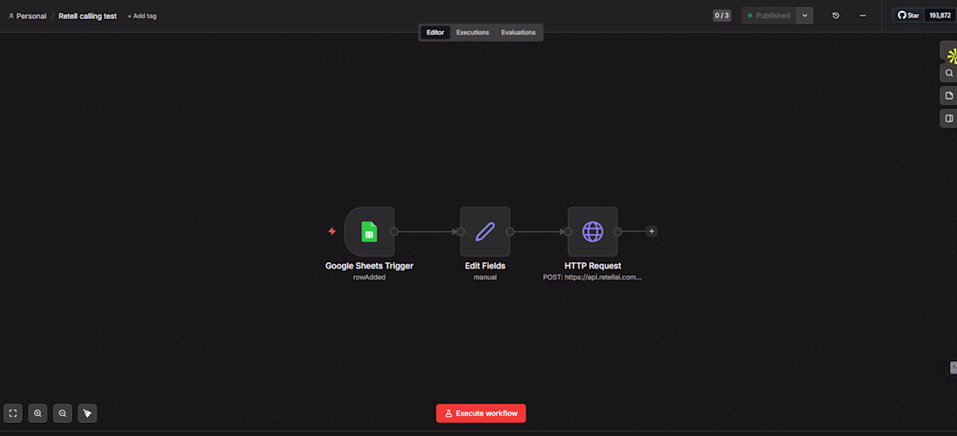Viewport: 957px width, 436px height.
Task: Open the AI assistant sparkle icon
Action: click(x=950, y=55)
